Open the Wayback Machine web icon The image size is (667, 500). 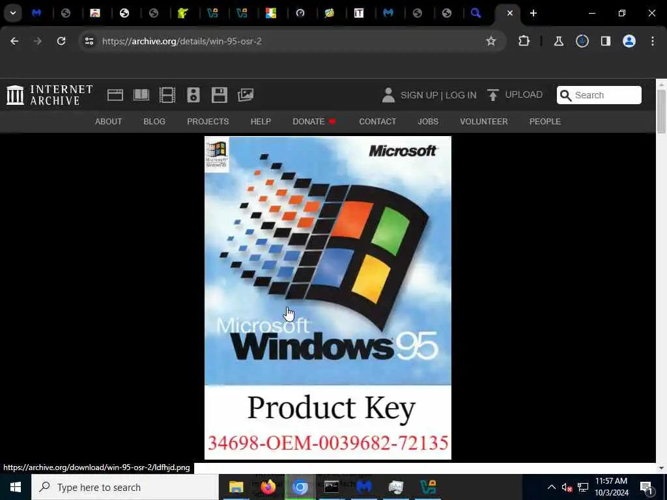[x=115, y=95]
